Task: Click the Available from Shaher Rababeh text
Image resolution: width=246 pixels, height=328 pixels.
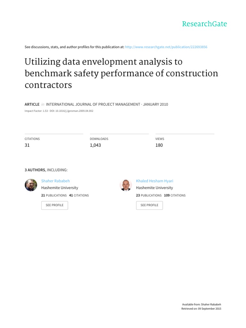Action: coord(201,305)
